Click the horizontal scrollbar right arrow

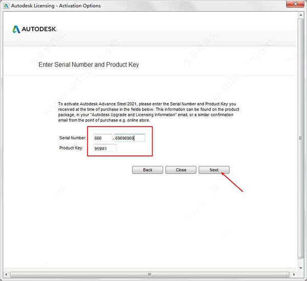coord(294,274)
